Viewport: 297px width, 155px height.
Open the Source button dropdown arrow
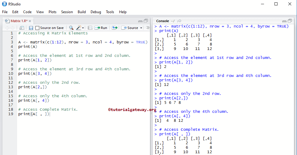coord(141,28)
